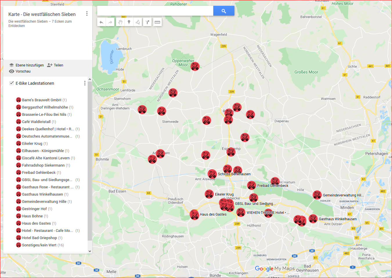Open E-Bike Ladestationen layer options menu
Viewport: 392px width, 278px height.
(85, 83)
